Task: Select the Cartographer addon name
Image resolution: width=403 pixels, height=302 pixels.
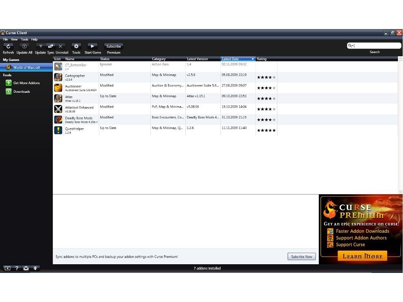Action: click(x=75, y=75)
